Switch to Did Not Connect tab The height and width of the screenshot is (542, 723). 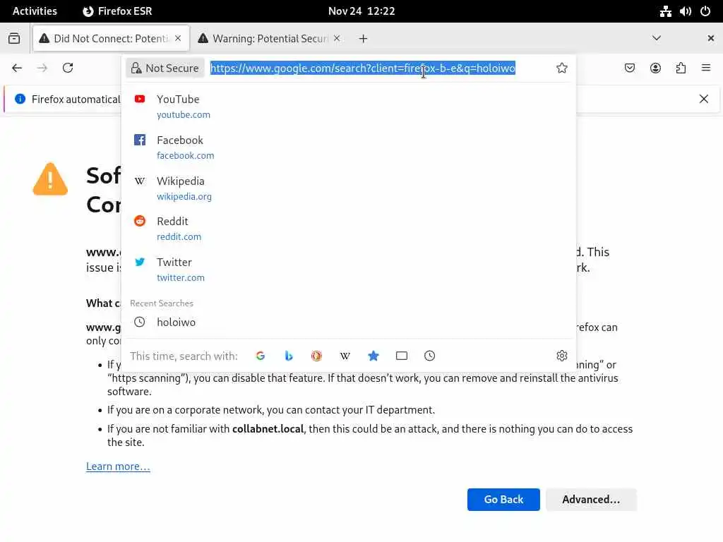coord(111,38)
